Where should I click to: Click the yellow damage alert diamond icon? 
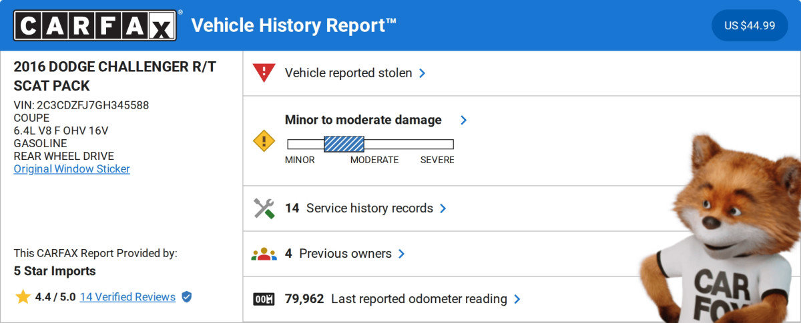(264, 141)
